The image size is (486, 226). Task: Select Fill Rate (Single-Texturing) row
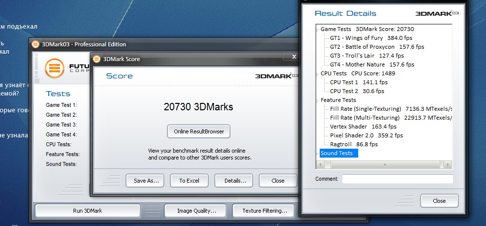(x=391, y=109)
